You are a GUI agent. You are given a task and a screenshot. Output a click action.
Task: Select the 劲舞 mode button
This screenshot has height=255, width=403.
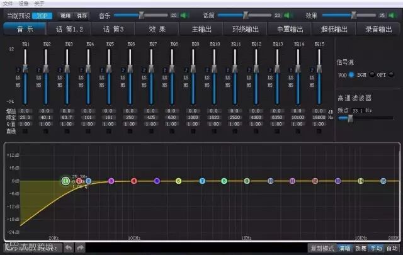[361, 248]
